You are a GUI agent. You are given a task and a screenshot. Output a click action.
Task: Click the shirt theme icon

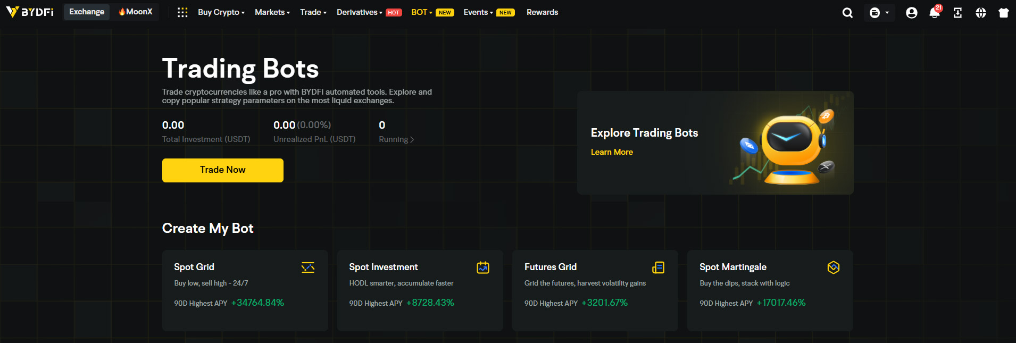pyautogui.click(x=1003, y=13)
